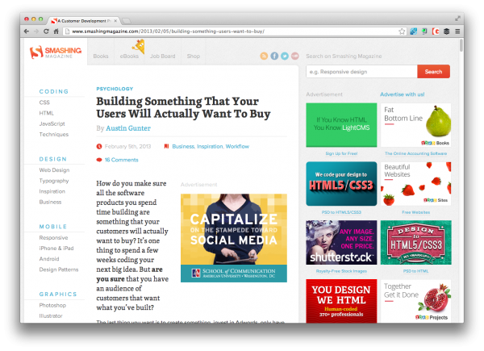Open the Twitter social icon
Image resolution: width=484 pixels, height=351 pixels.
point(285,56)
